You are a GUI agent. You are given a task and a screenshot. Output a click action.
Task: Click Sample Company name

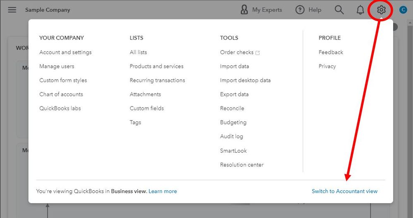(48, 10)
